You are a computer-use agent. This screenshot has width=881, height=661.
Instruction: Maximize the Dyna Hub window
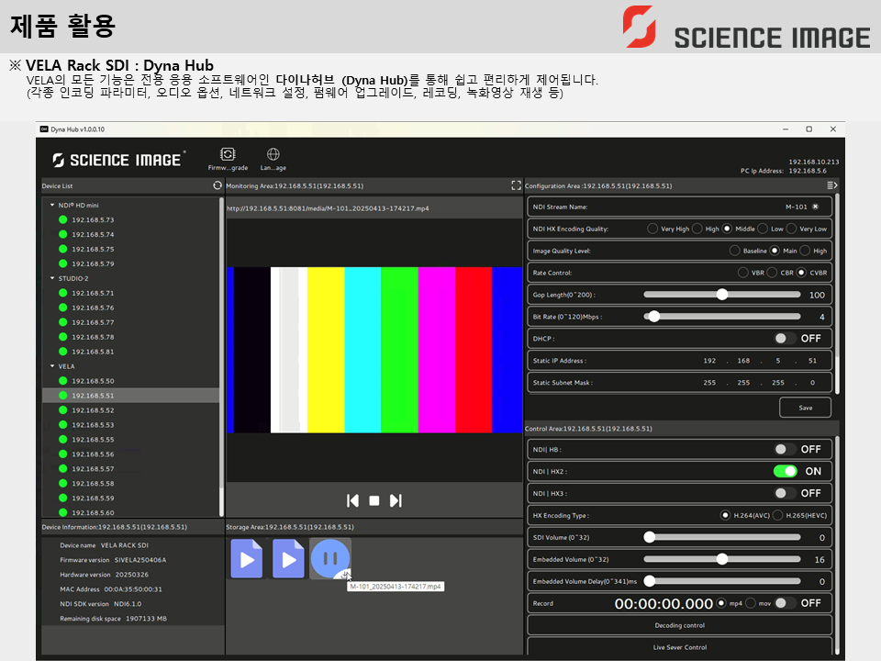pyautogui.click(x=809, y=129)
